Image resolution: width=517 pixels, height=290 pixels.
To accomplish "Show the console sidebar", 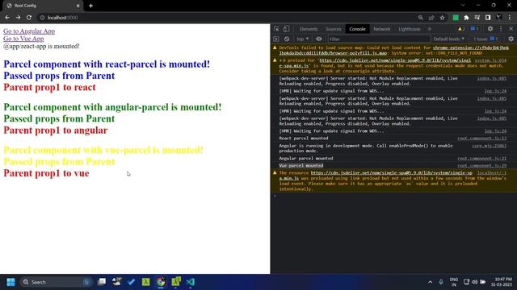I will click(x=276, y=39).
